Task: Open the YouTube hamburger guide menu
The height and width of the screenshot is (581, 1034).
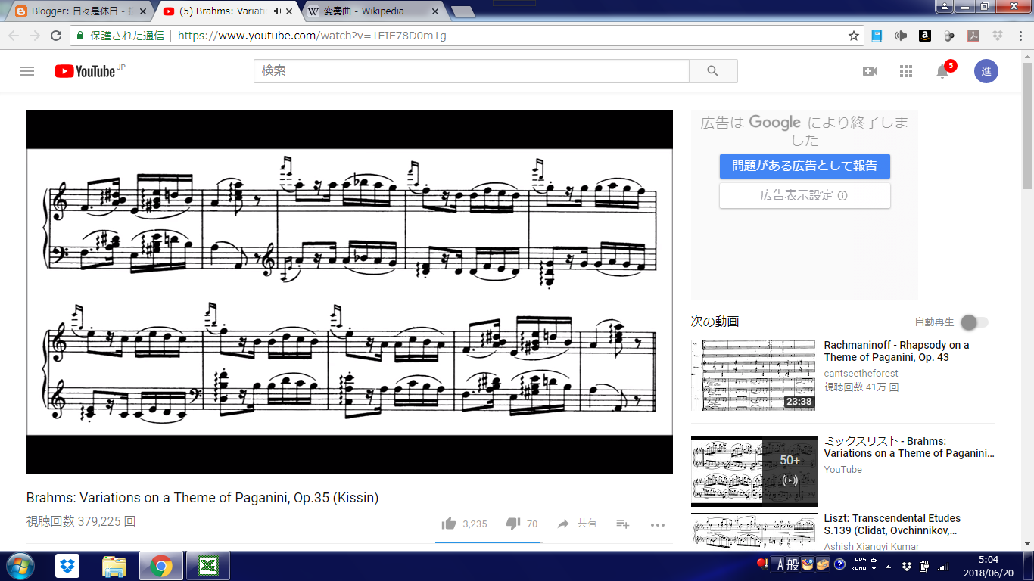Action: [x=27, y=71]
